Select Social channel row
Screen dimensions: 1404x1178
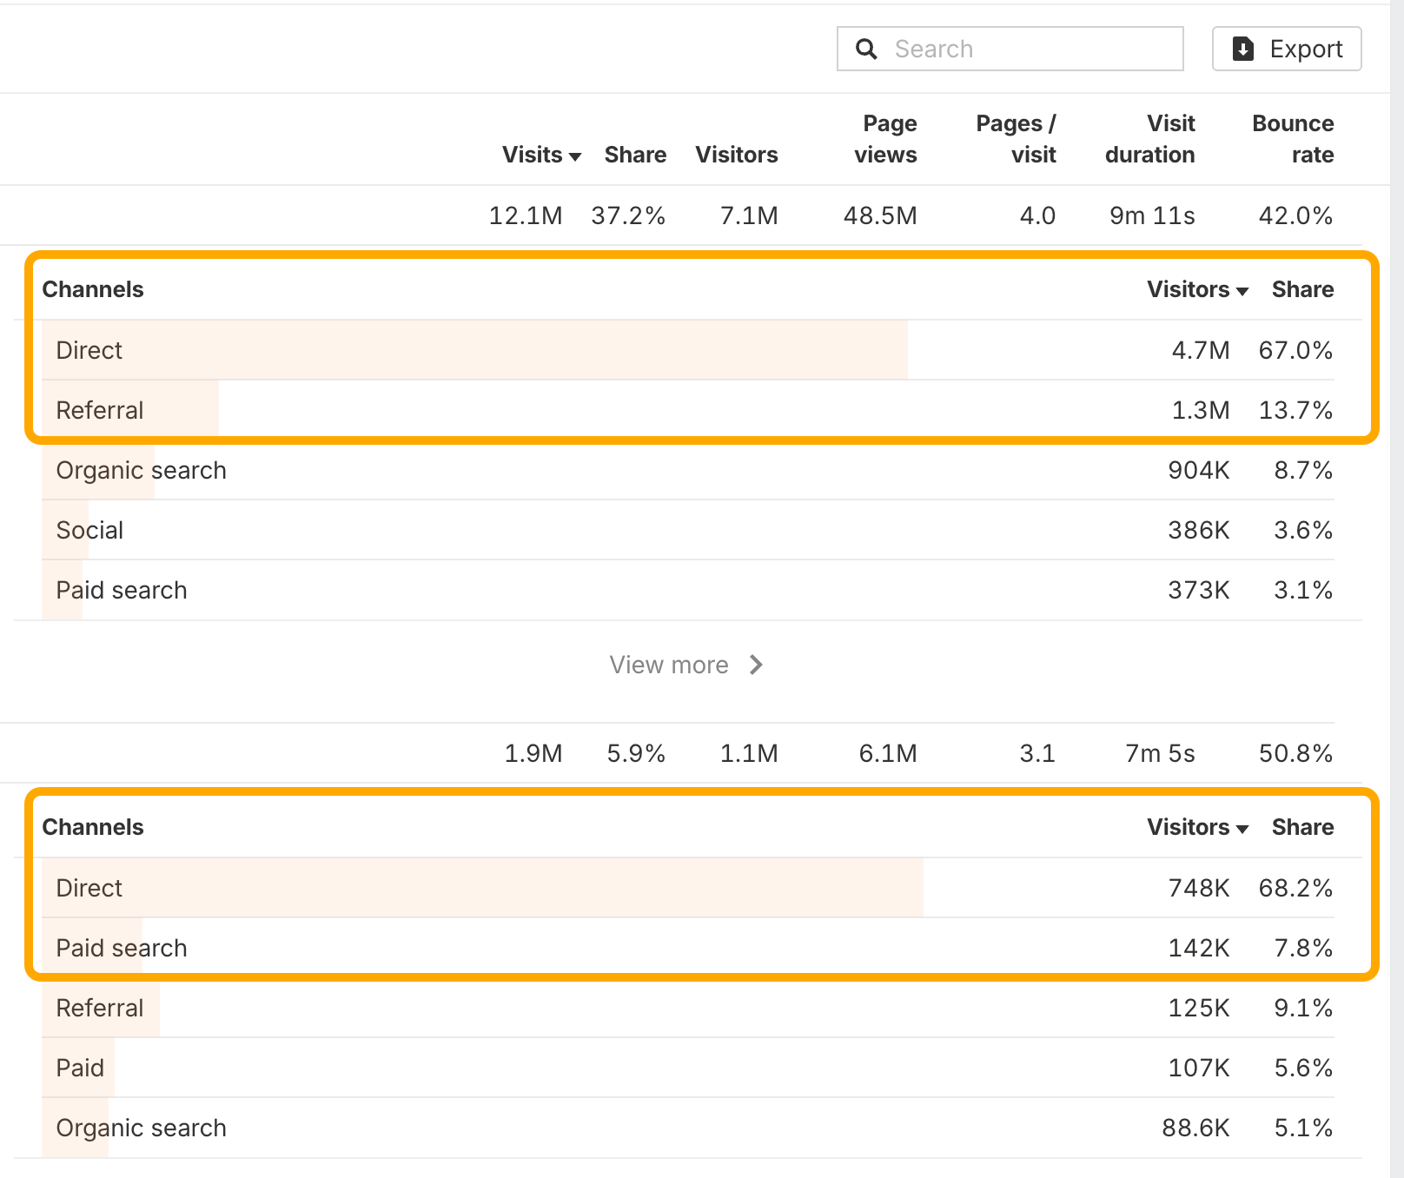pos(688,530)
